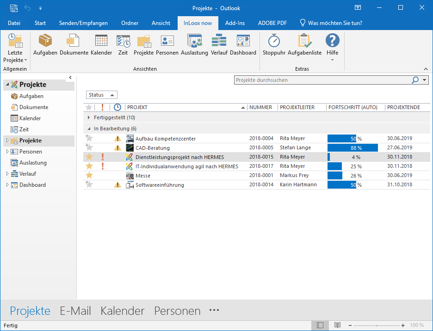
Task: Collapse the In Bearbeitung (6) group
Action: (x=89, y=129)
